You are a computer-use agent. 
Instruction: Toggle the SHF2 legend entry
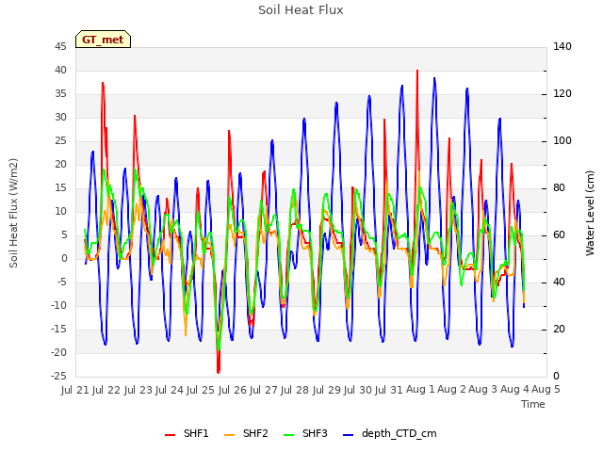[246, 433]
